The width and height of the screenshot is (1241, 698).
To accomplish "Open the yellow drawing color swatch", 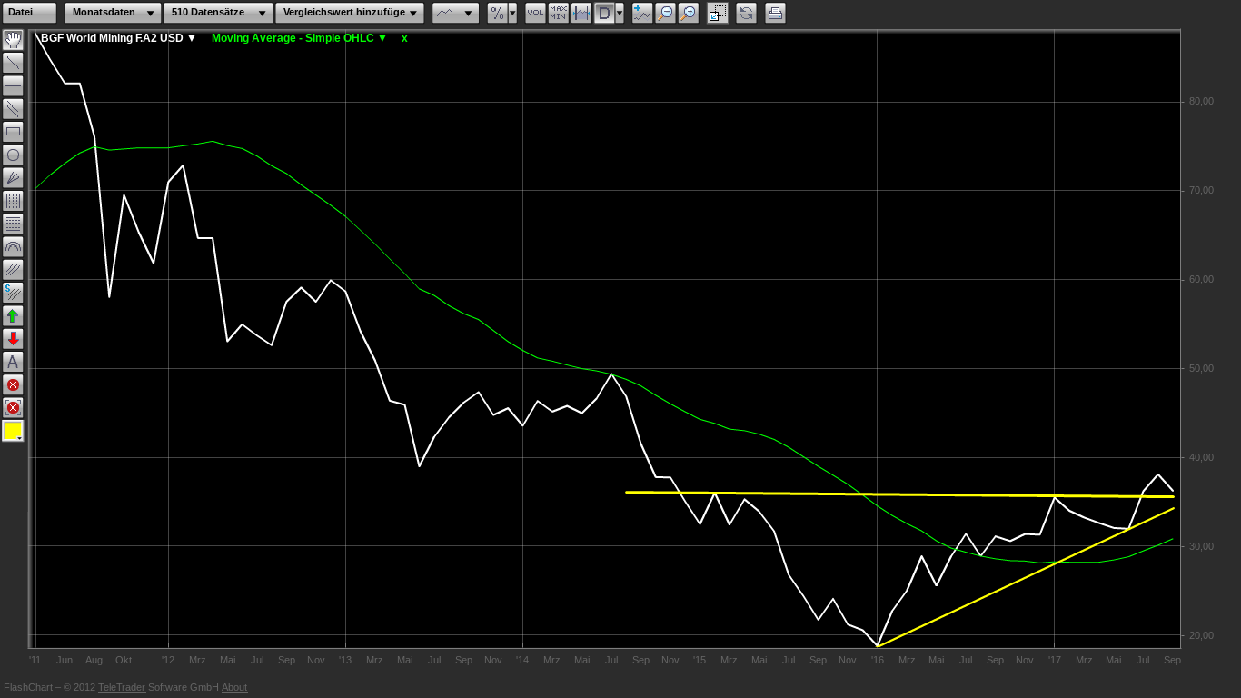I will click(x=13, y=431).
